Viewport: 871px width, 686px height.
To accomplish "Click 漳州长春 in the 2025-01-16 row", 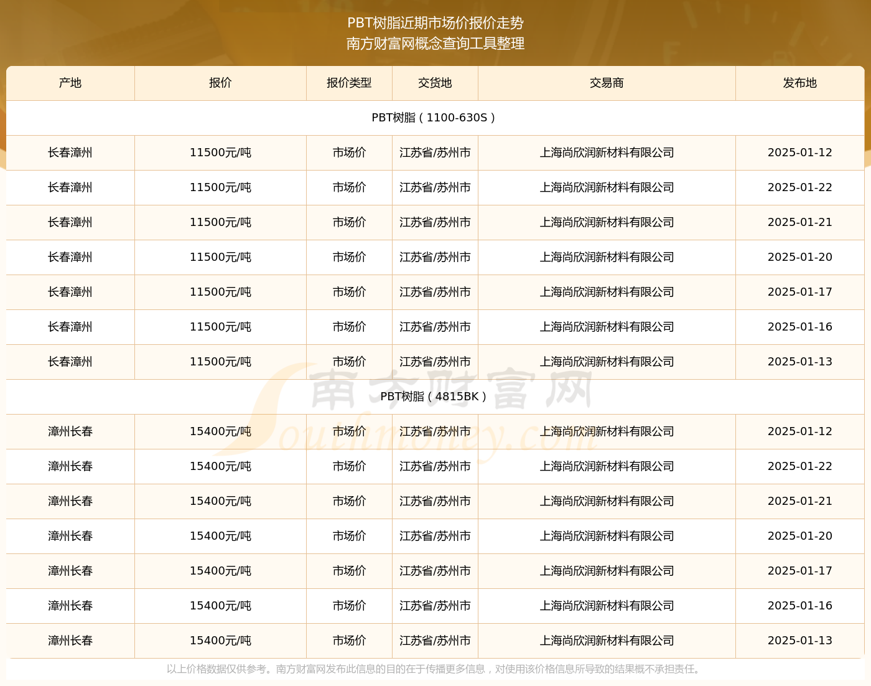I will (x=70, y=606).
